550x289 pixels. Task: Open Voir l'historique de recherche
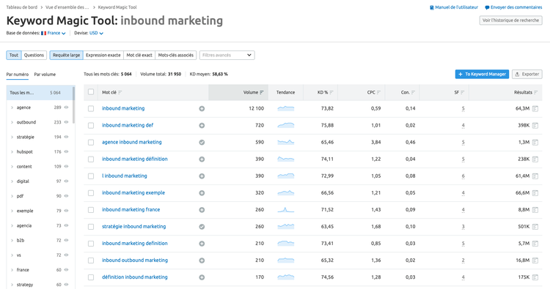click(x=510, y=20)
